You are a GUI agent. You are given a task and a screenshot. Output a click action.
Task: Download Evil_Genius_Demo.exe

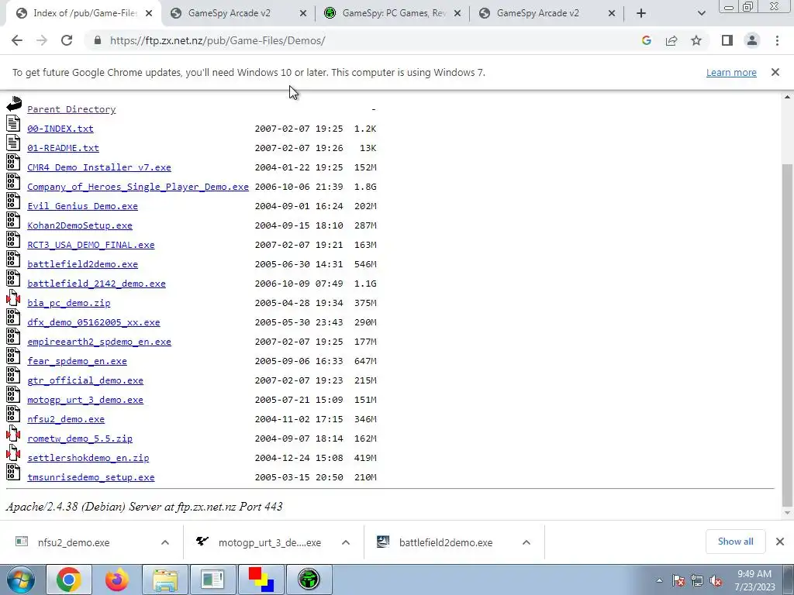tap(82, 206)
